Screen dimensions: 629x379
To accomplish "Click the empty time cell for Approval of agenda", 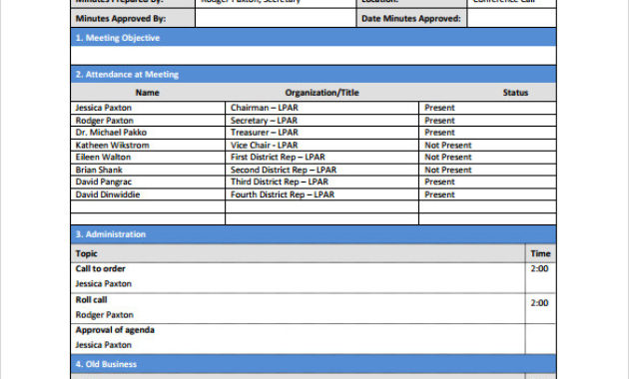I will coord(540,339).
